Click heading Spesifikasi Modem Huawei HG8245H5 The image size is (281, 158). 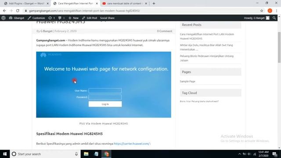point(69,133)
